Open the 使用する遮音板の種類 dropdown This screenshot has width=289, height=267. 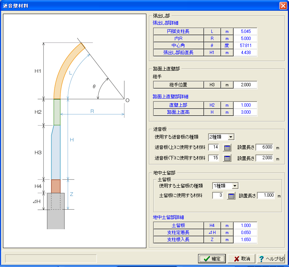click(231, 137)
